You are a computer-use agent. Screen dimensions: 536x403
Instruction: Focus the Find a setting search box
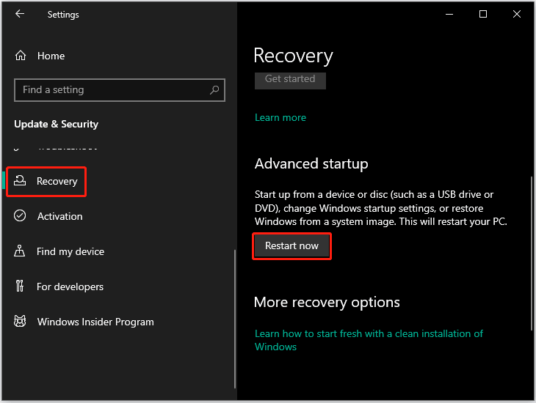point(119,90)
